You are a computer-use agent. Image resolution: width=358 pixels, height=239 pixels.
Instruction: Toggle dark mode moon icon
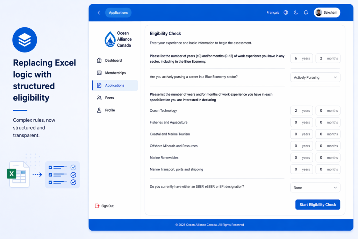(x=296, y=13)
